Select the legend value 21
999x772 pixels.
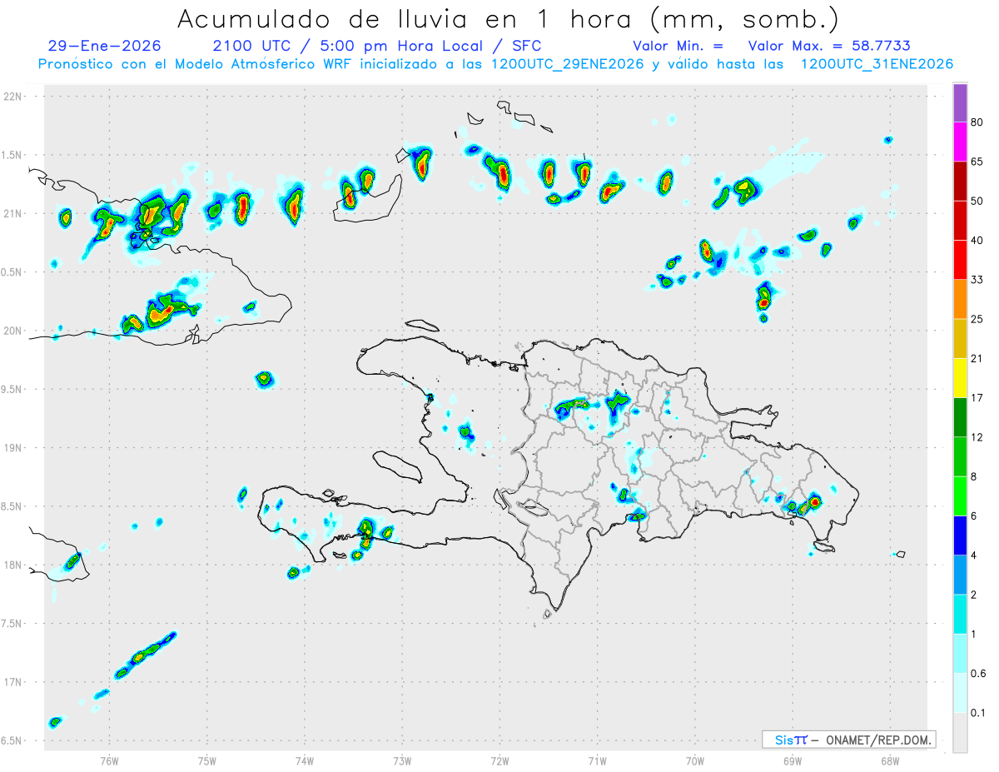(977, 359)
